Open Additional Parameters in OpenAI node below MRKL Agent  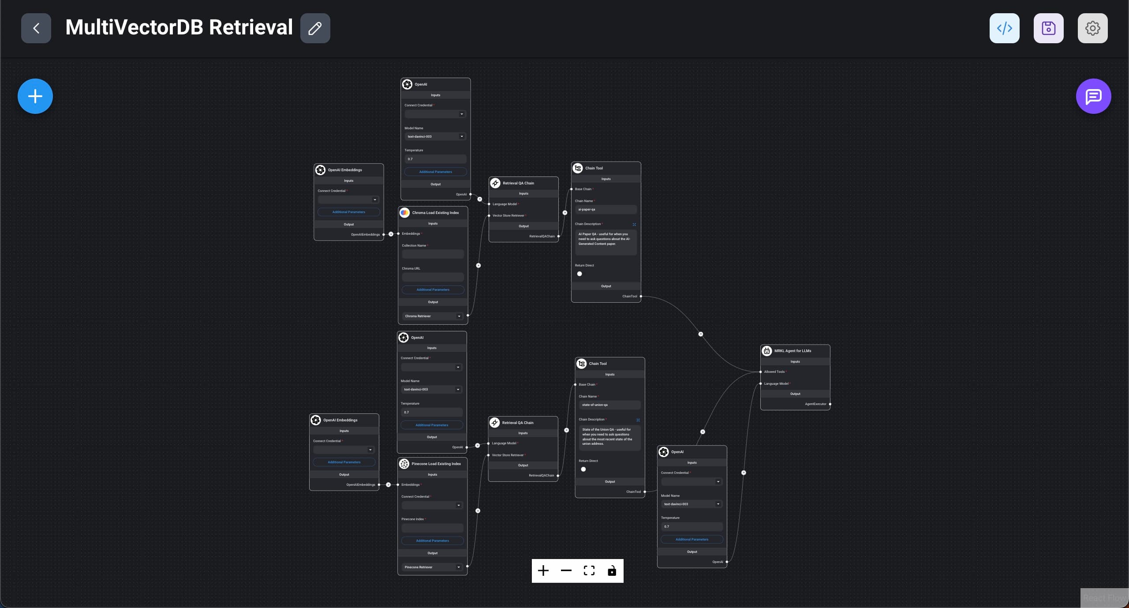692,540
